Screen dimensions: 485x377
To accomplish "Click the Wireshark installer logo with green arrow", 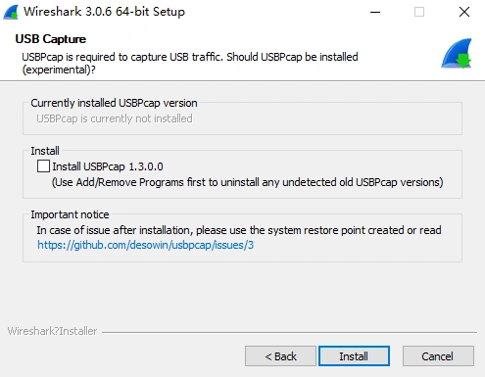I will pos(457,53).
